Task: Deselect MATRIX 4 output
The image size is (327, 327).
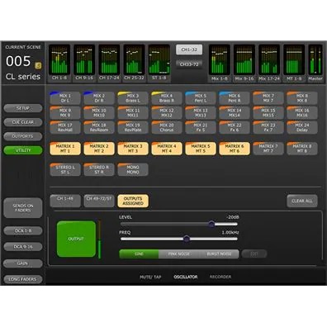Action: pos(167,149)
